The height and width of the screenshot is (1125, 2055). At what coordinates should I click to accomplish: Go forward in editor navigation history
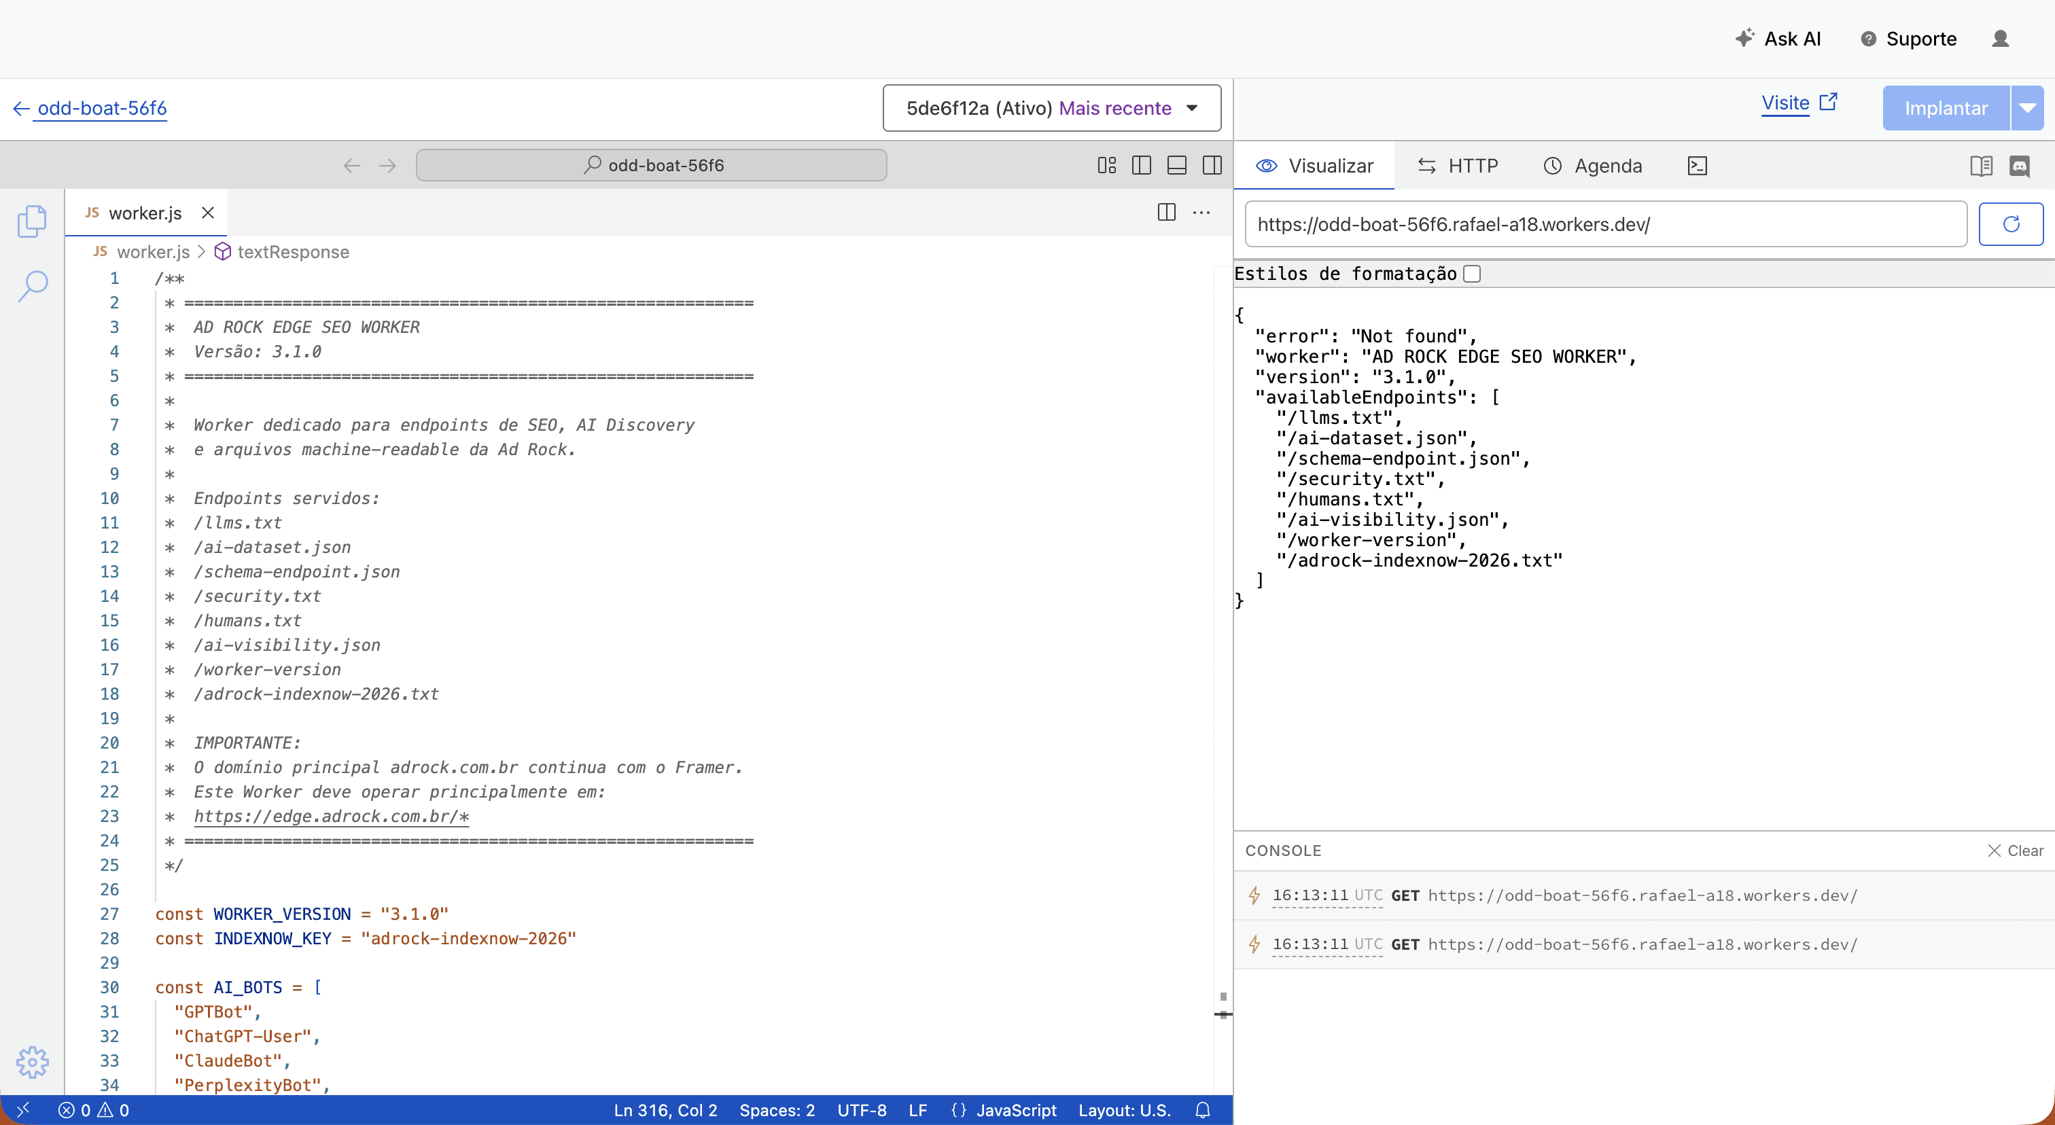[x=388, y=165]
